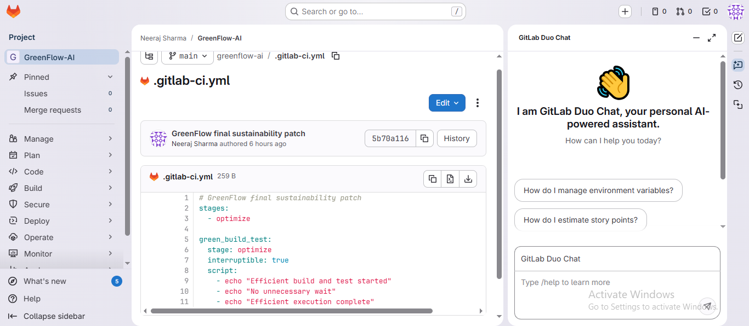Collapse Pinned section chevron
The width and height of the screenshot is (749, 326).
click(110, 77)
